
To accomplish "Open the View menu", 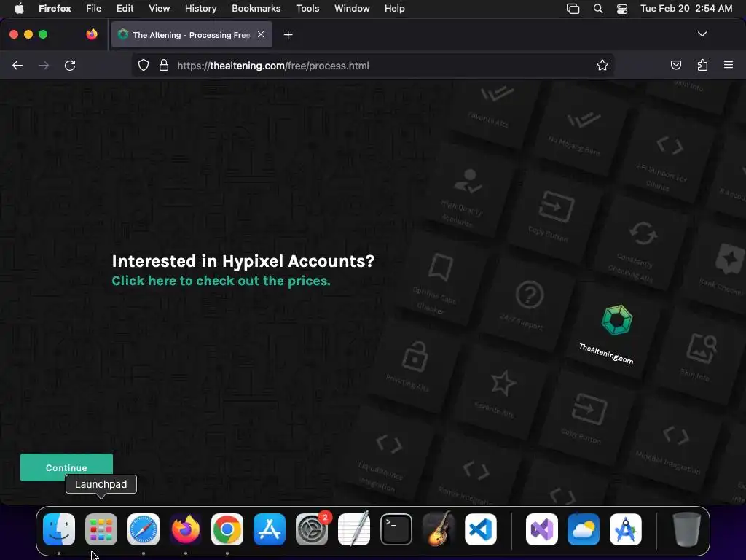I will point(160,9).
